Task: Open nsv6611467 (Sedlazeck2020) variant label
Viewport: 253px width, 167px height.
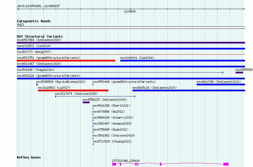Action: click(39, 64)
